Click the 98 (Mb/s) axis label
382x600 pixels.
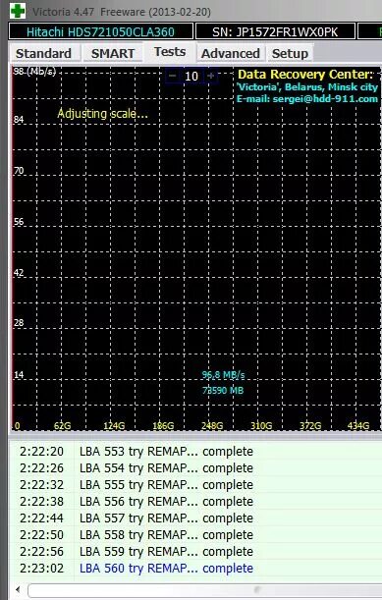point(34,71)
